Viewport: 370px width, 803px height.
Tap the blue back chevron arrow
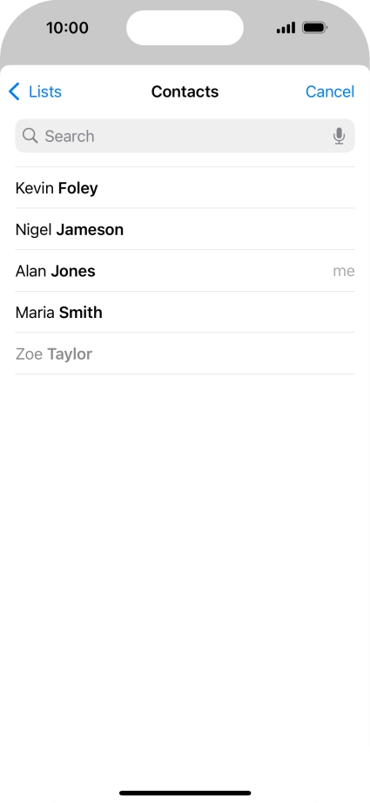tap(14, 91)
